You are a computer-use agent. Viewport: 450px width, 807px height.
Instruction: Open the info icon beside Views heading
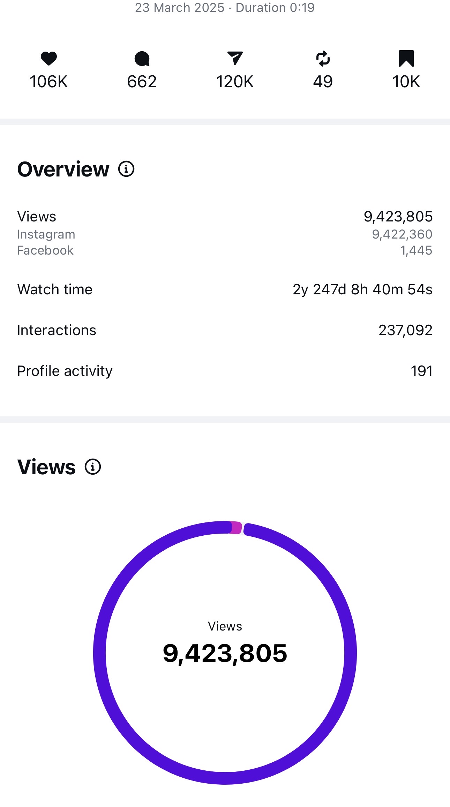click(93, 467)
